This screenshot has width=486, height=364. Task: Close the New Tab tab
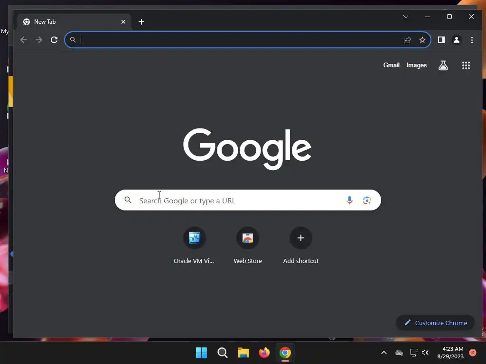123,22
